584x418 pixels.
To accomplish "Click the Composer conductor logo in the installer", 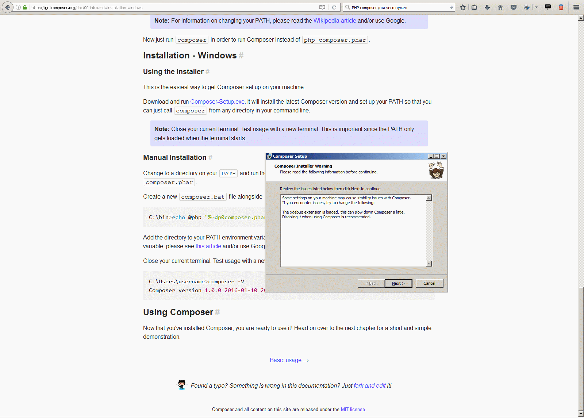I will 436,170.
